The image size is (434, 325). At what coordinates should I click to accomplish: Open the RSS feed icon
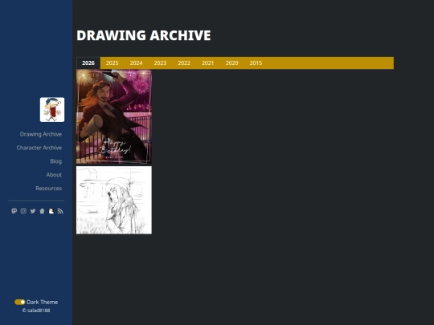60,211
